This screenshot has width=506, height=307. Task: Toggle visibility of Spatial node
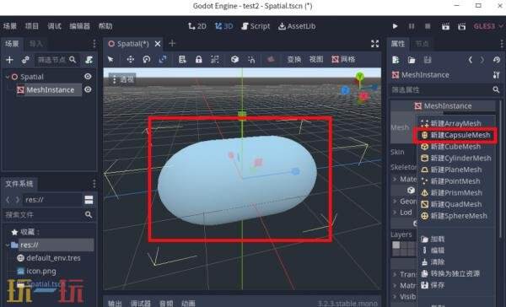point(88,77)
